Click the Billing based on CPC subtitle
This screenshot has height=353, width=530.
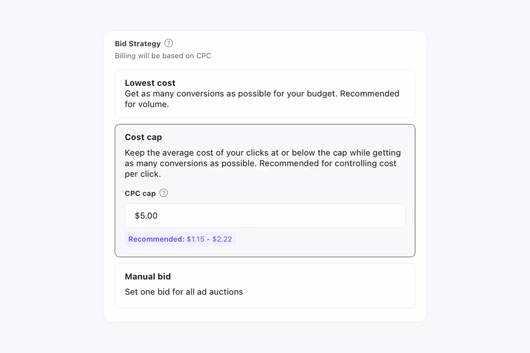point(163,56)
